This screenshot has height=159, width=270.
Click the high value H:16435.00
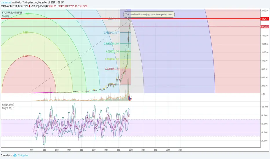62,6
